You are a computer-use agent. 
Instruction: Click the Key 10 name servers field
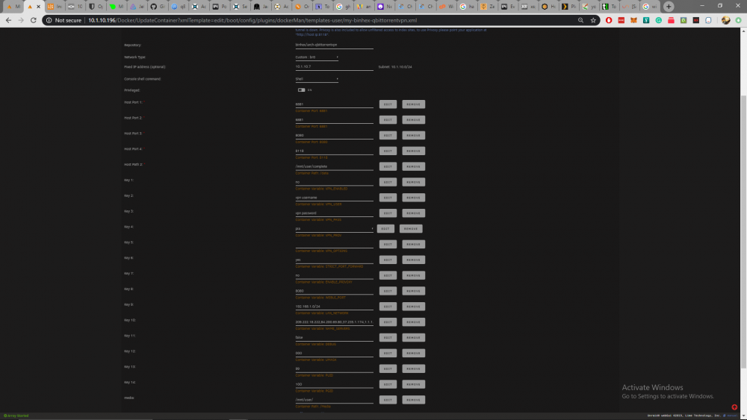point(335,322)
